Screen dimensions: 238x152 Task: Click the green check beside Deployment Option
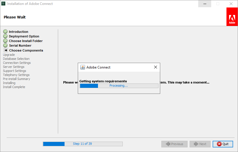[5, 36]
